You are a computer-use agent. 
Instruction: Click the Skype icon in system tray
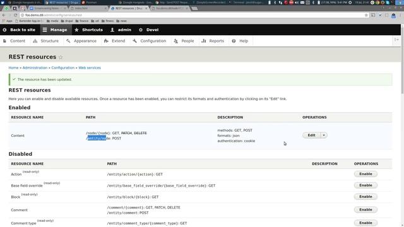pyautogui.click(x=388, y=3)
